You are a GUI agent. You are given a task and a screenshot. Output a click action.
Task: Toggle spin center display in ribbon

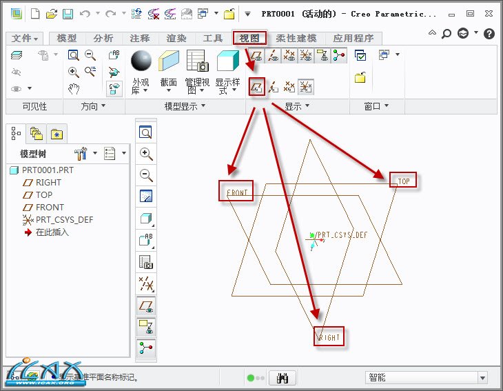[339, 55]
